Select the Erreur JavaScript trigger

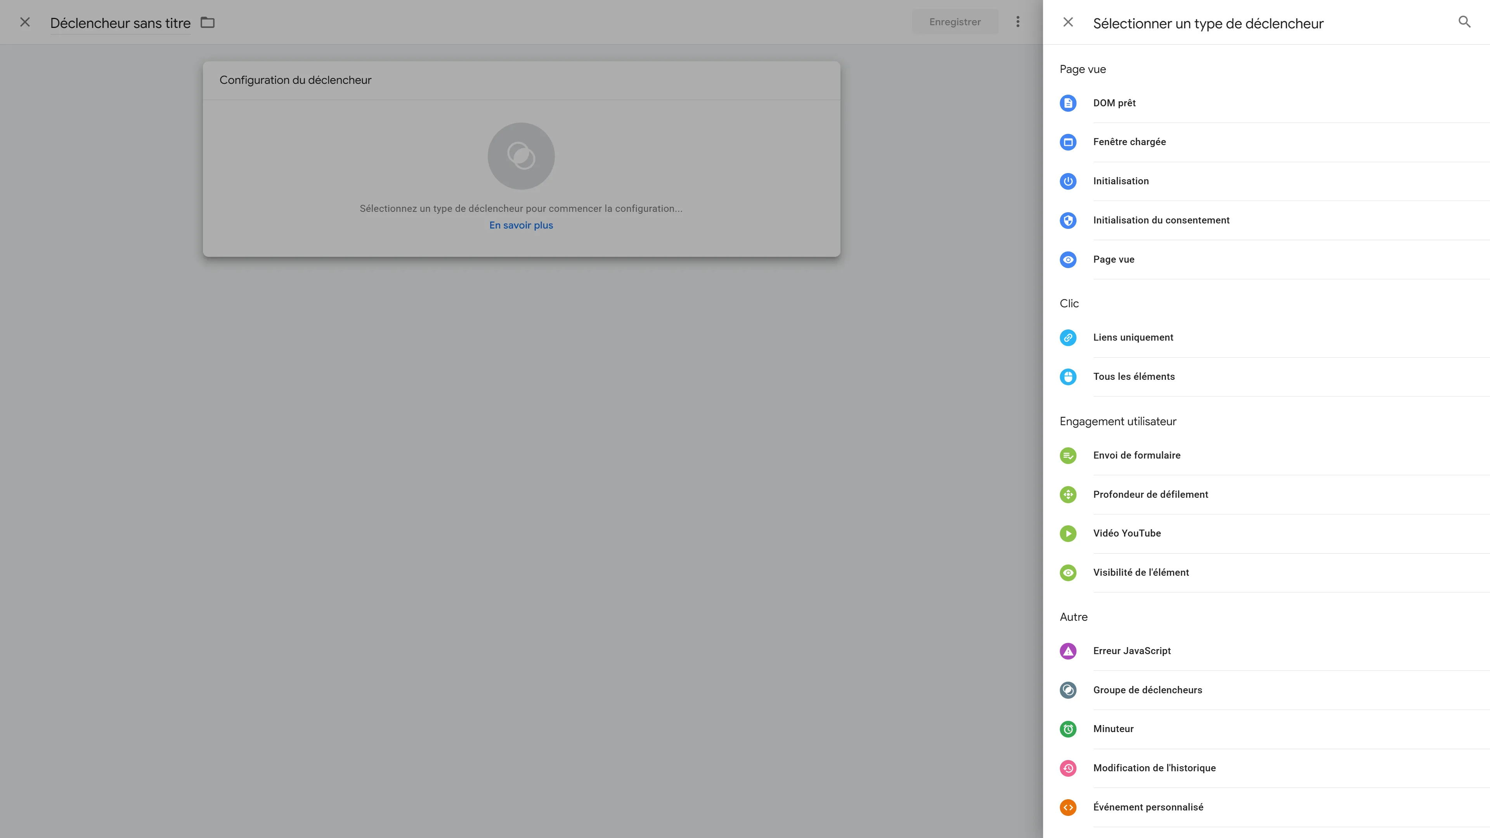1274,651
